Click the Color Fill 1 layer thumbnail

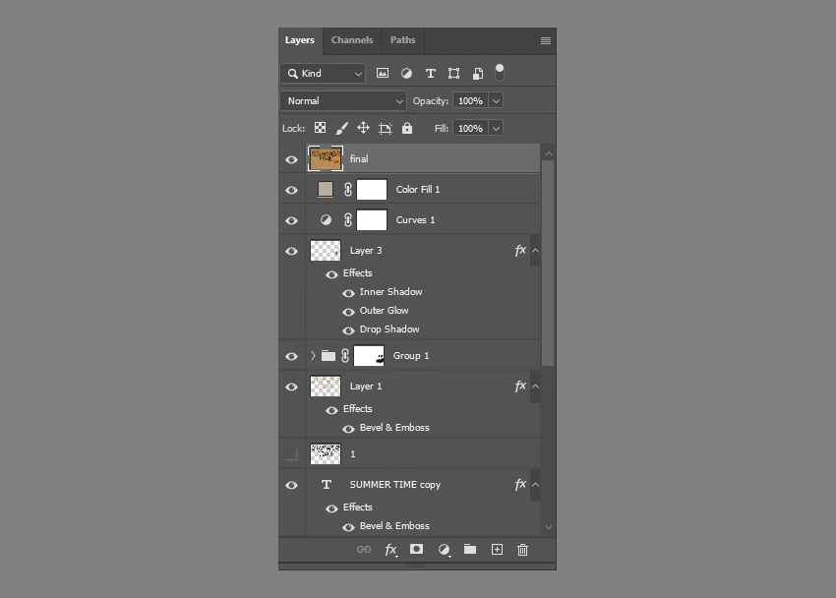click(x=326, y=189)
